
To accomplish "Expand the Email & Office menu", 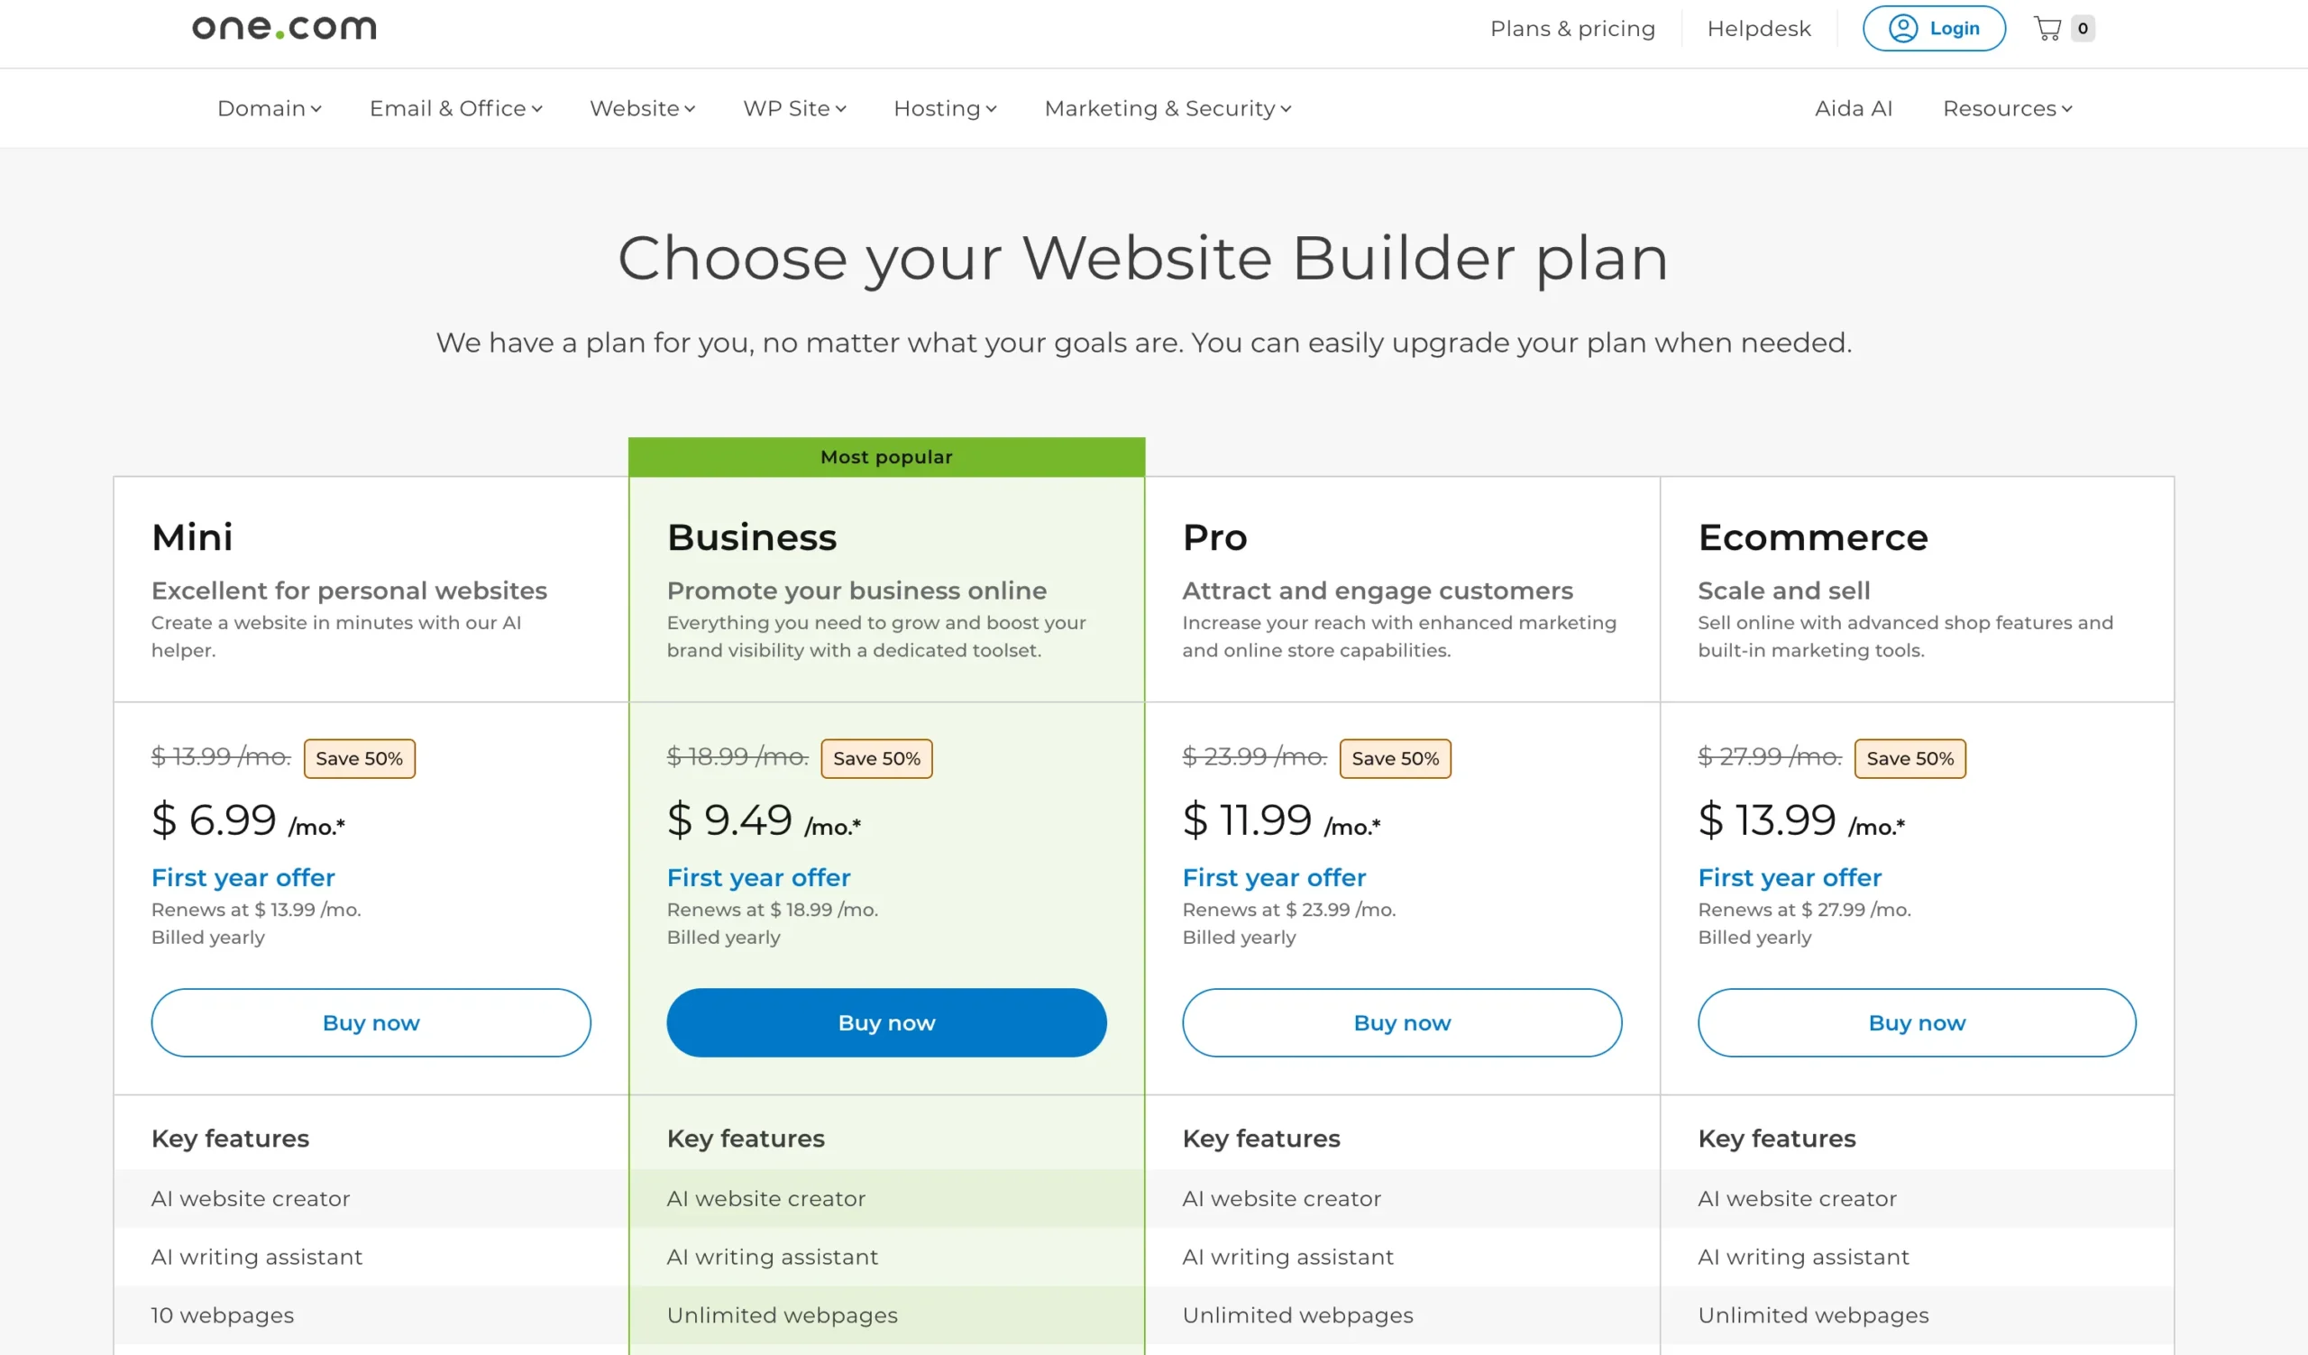I will tap(455, 108).
